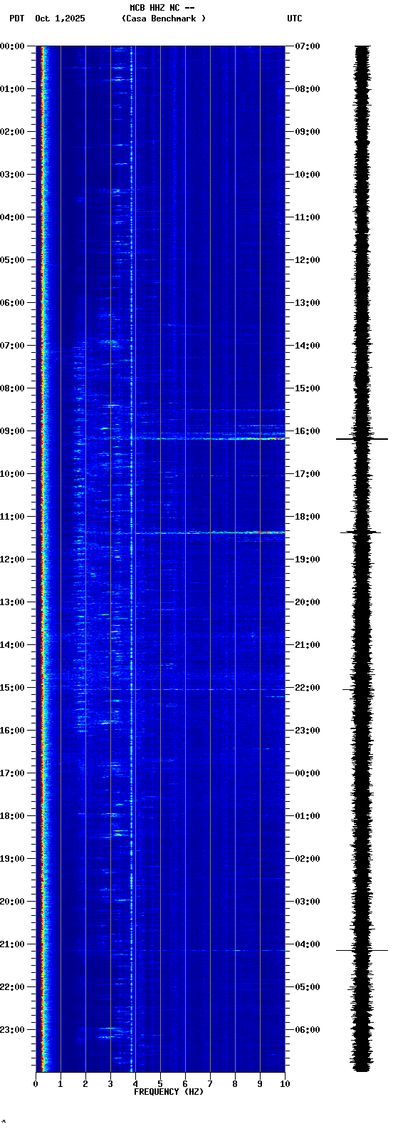Click the 21:00 UTC time label
This screenshot has height=1129, width=393.
(308, 645)
